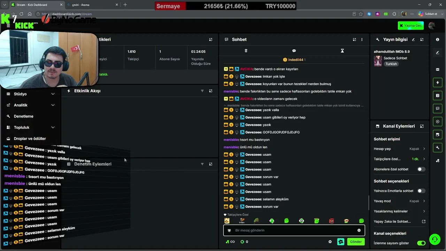Favorite this page with the star icon
The width and height of the screenshot is (446, 251).
361,14
